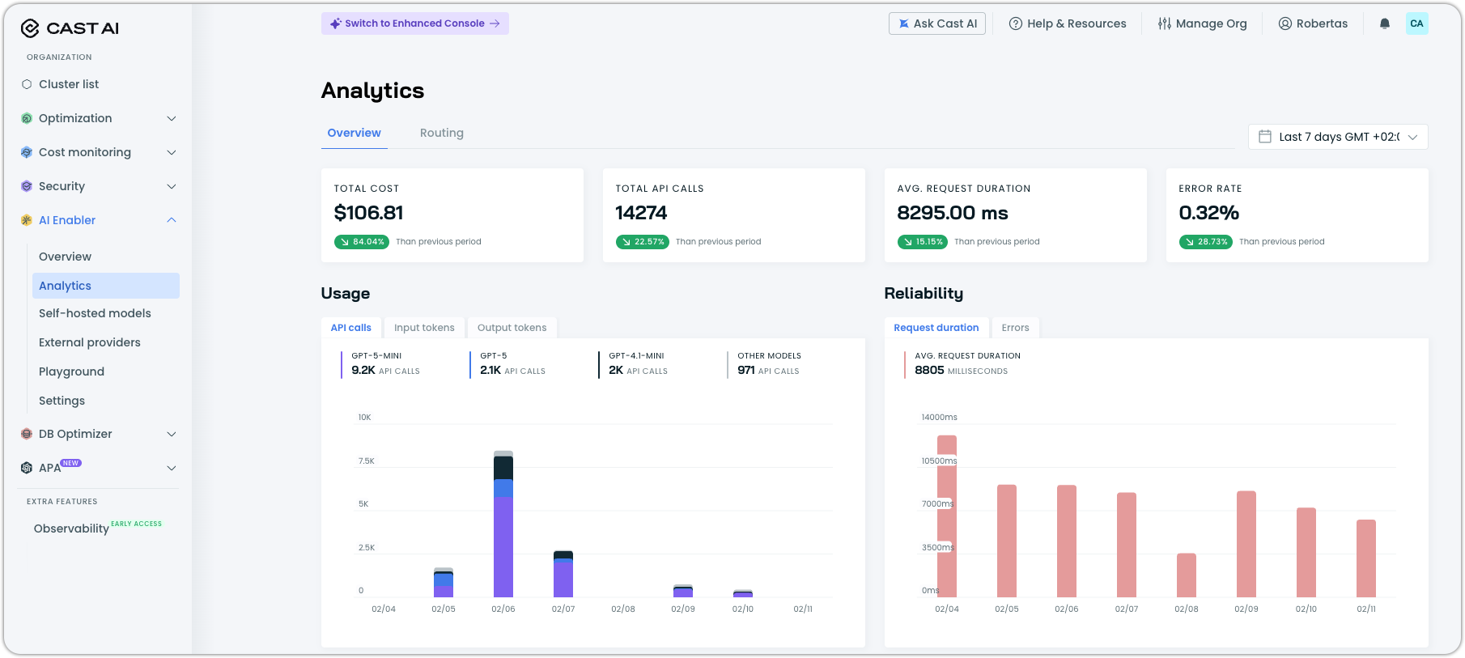
Task: Expand the Cost monitoring chevron
Action: pos(172,152)
